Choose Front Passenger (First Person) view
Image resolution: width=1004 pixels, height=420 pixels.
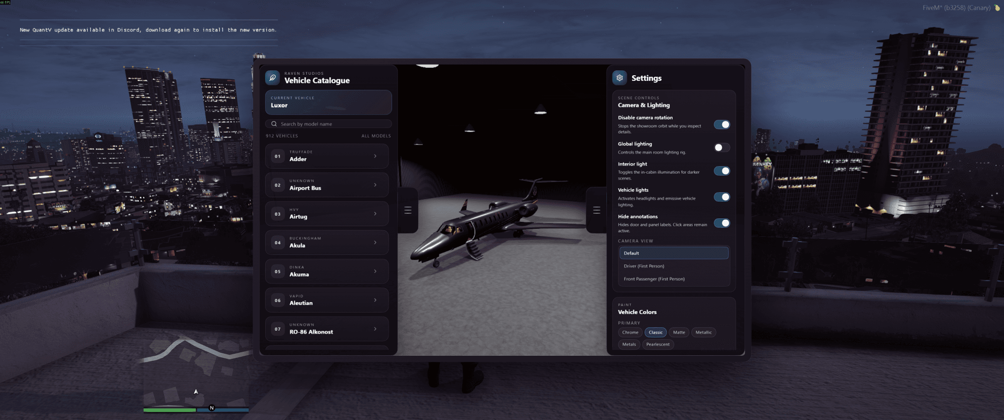[654, 279]
